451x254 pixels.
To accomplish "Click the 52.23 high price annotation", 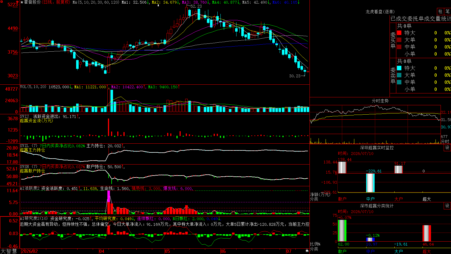I will 196,6.
